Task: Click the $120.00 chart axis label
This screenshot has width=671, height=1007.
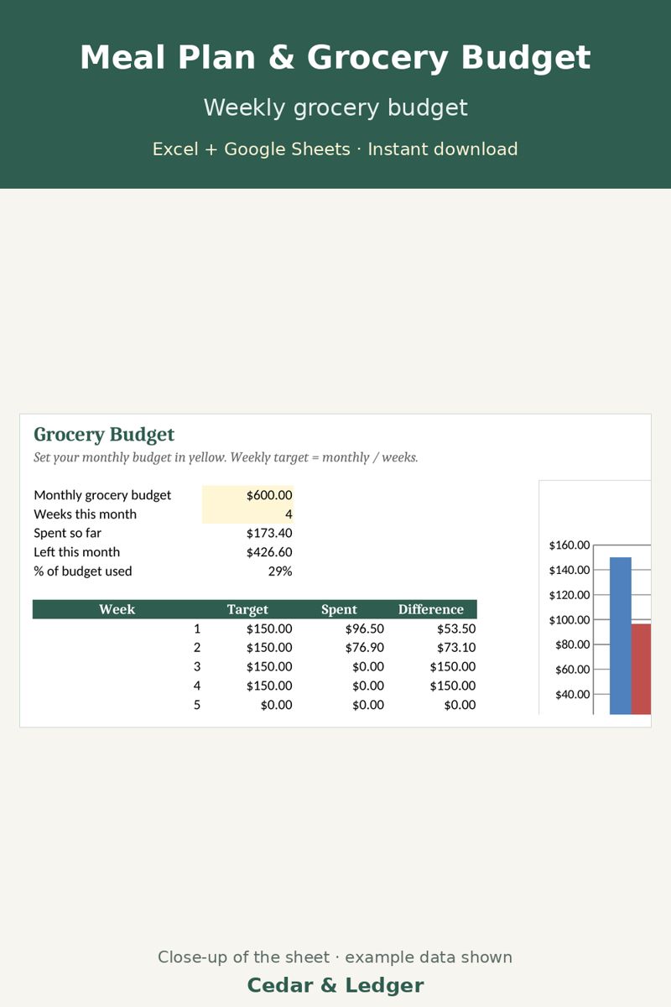Action: [x=570, y=595]
